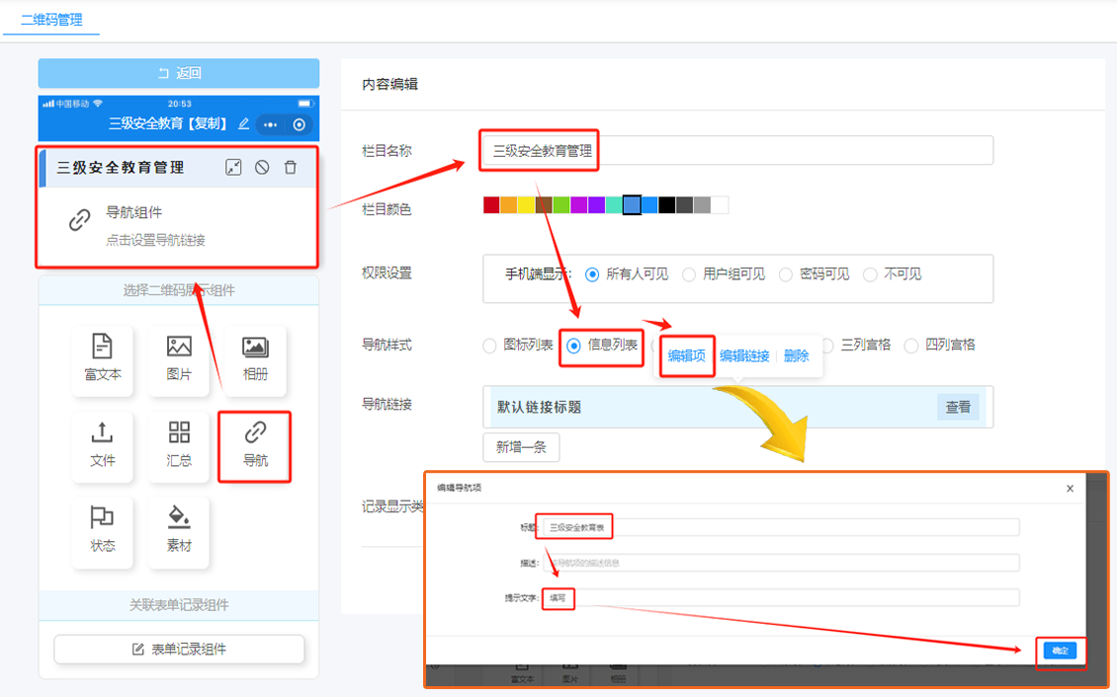Add the 相册 album component
This screenshot has width=1117, height=697.
[x=255, y=359]
